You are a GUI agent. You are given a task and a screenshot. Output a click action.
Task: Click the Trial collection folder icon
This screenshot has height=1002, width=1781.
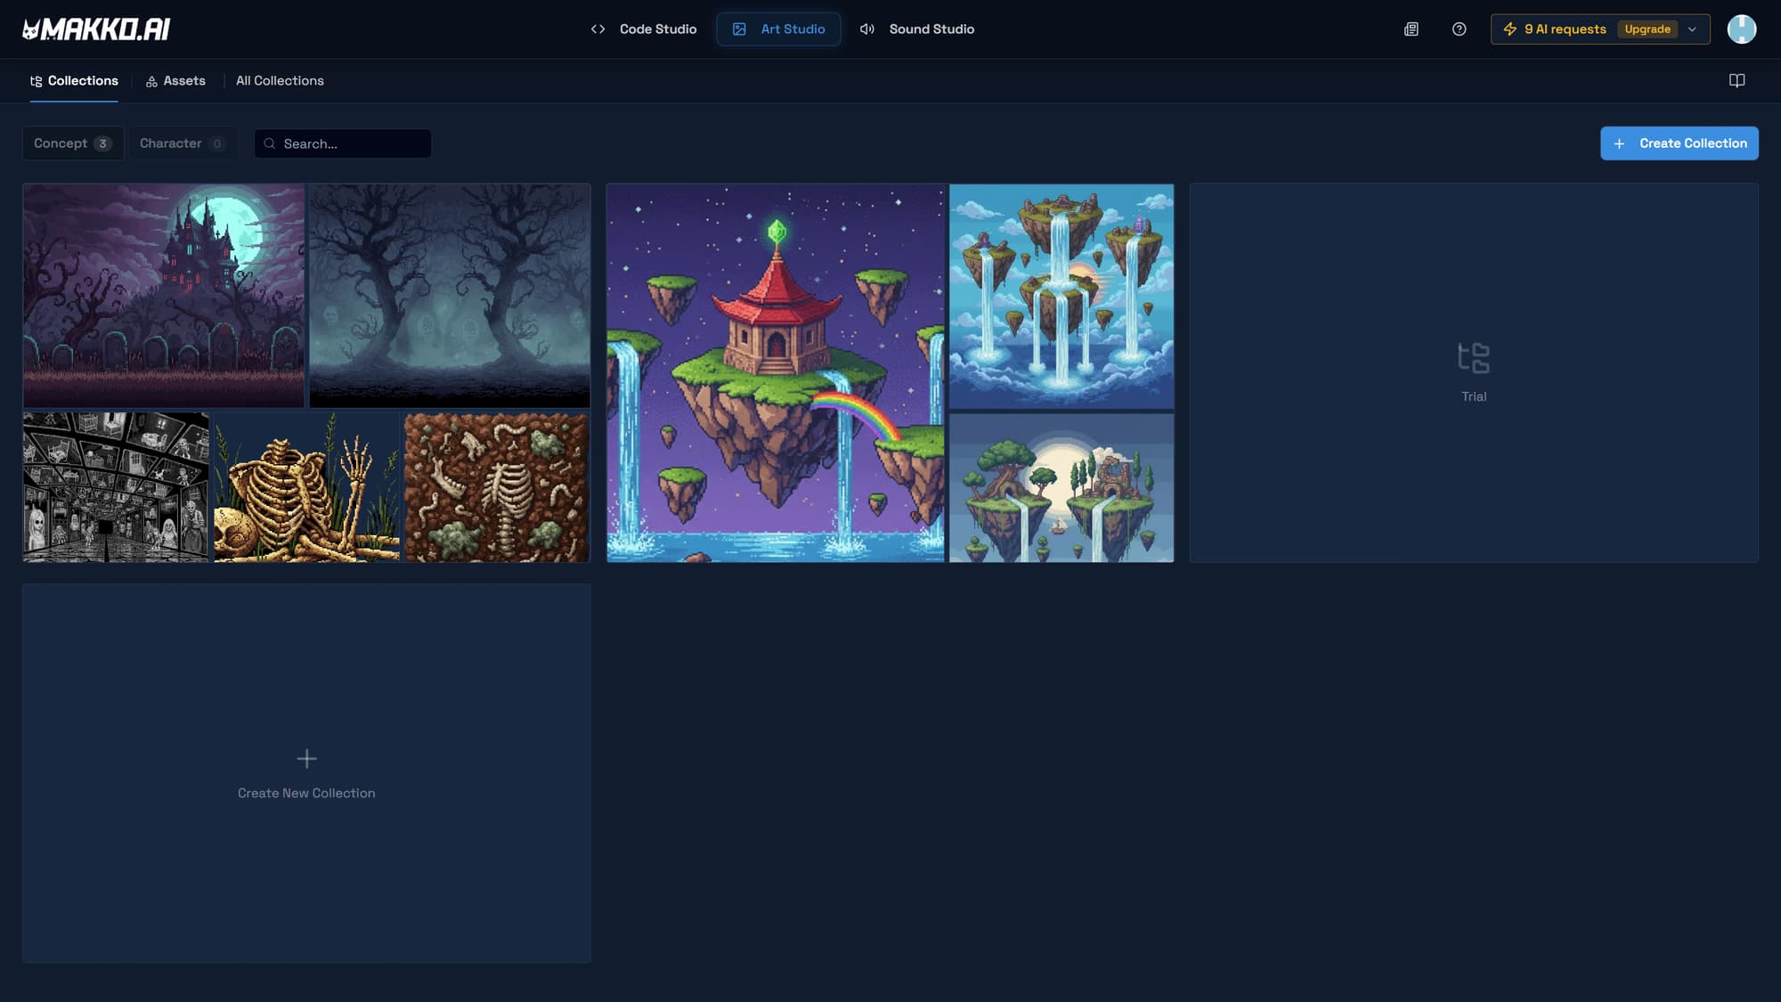(x=1473, y=358)
